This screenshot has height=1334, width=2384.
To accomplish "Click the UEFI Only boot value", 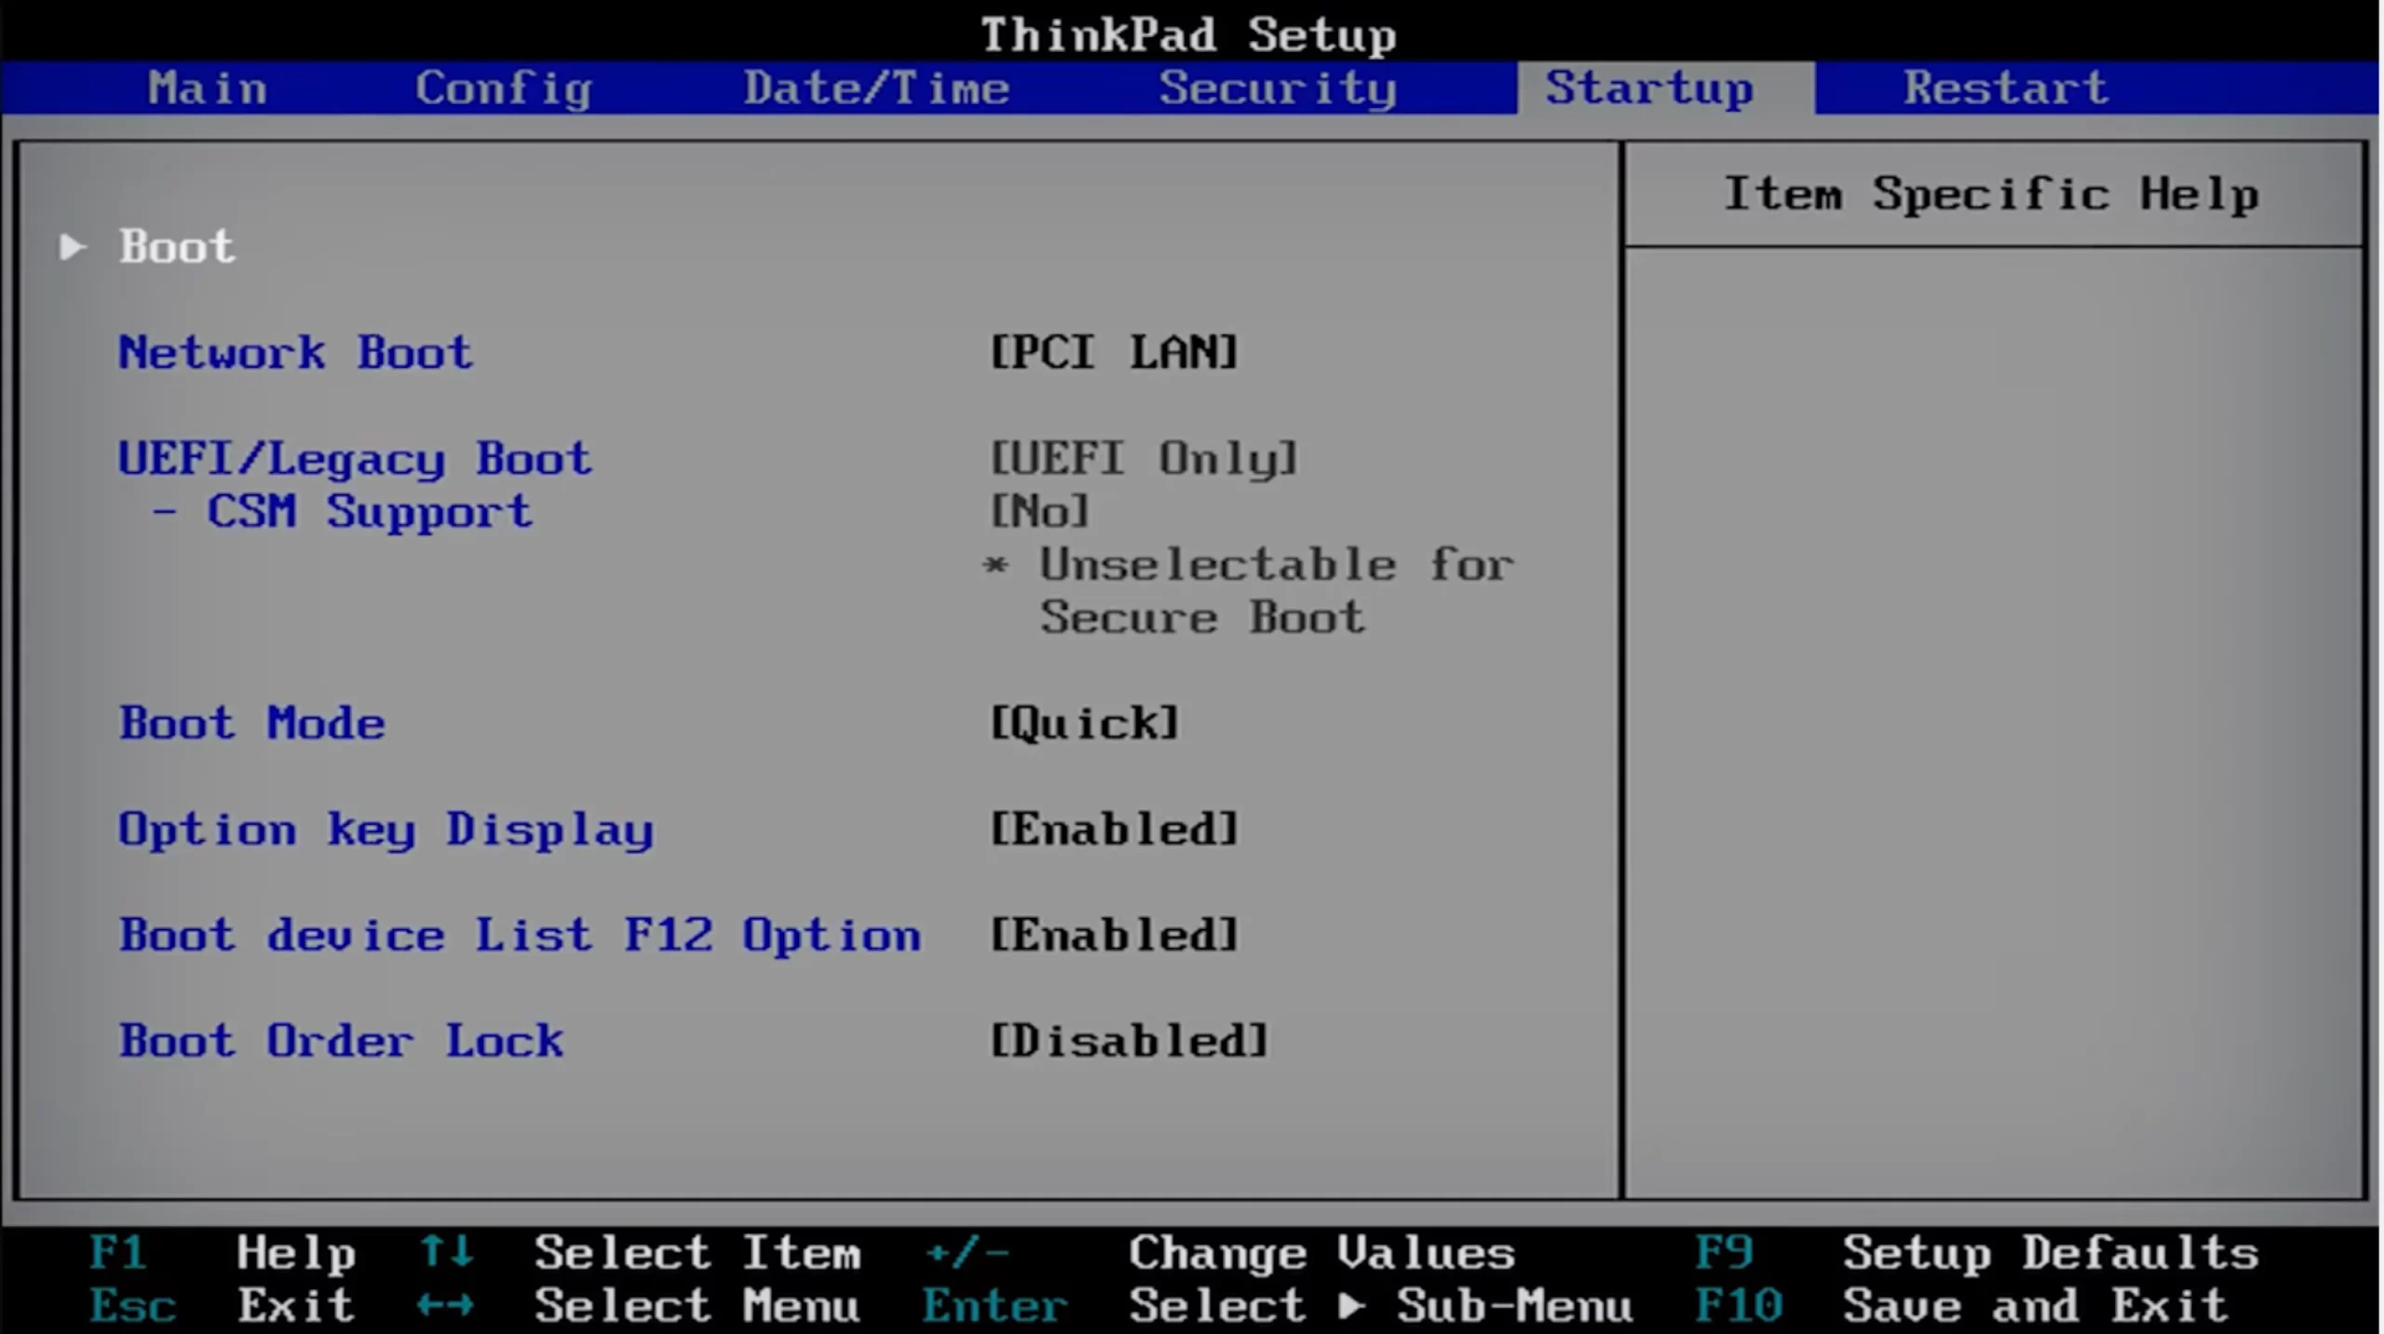I will tap(1144, 458).
